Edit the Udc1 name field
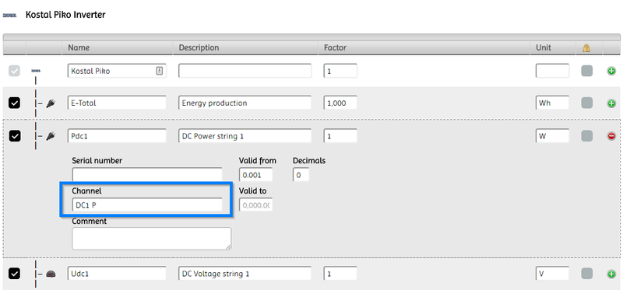The width and height of the screenshot is (623, 290). click(117, 274)
